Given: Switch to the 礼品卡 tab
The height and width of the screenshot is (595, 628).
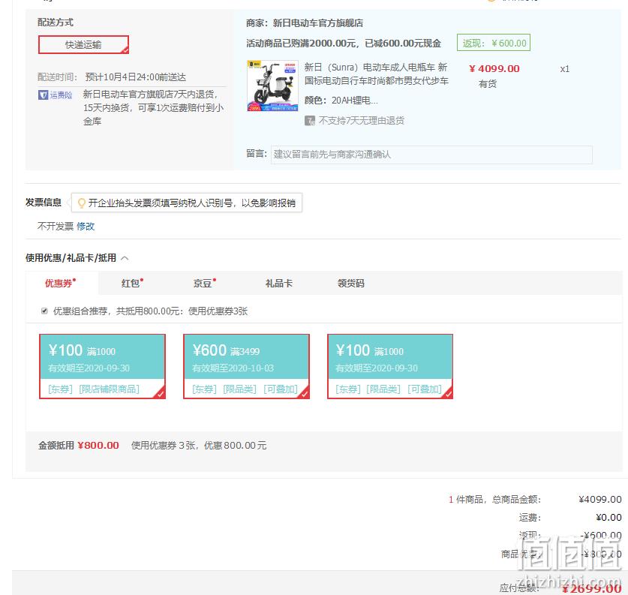Looking at the screenshot, I should click(279, 283).
